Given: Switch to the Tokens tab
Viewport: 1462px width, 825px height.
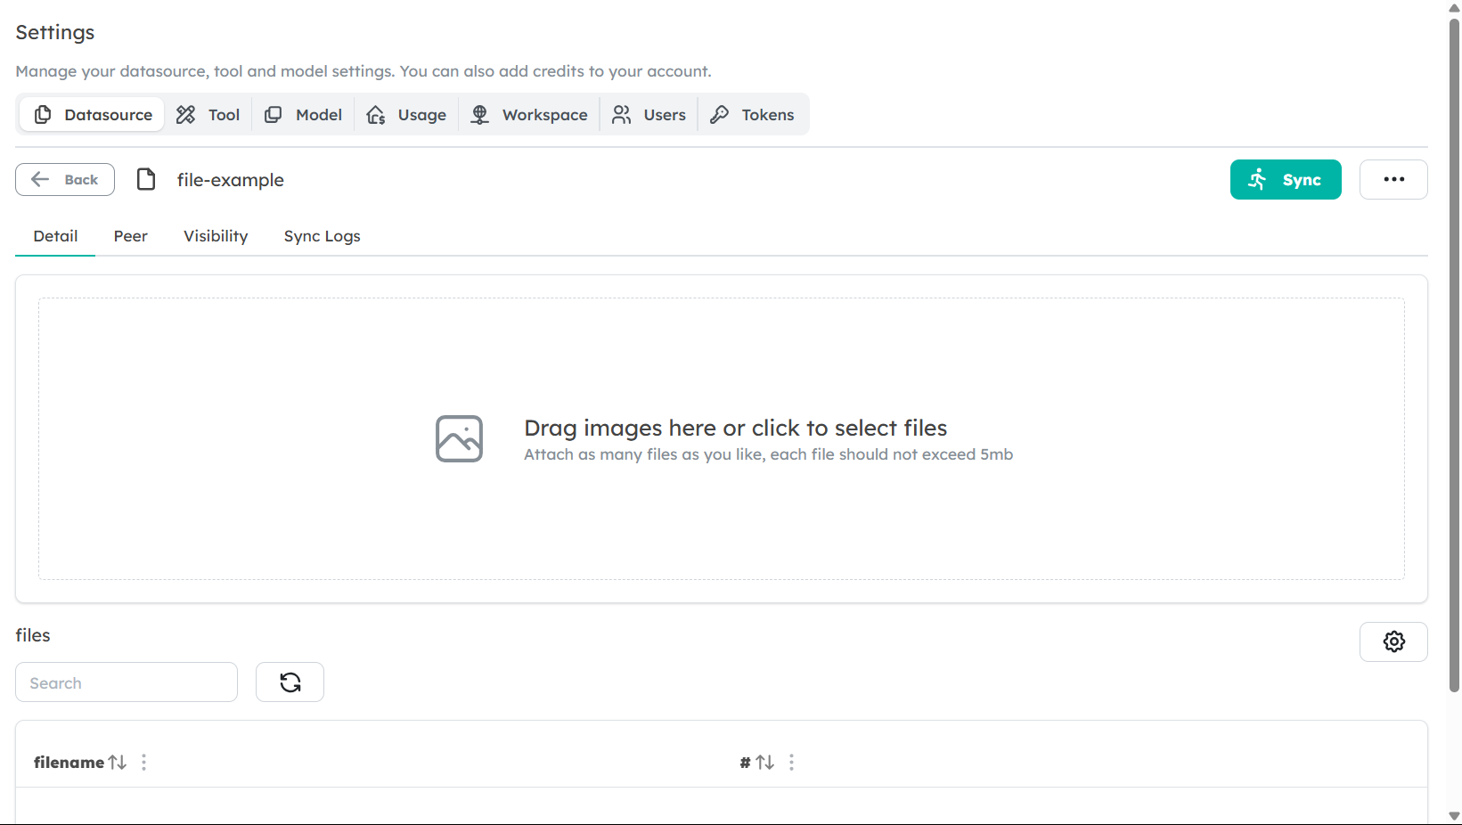Looking at the screenshot, I should (752, 115).
